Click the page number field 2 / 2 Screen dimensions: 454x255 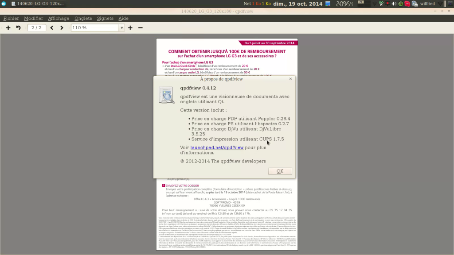pyautogui.click(x=36, y=28)
